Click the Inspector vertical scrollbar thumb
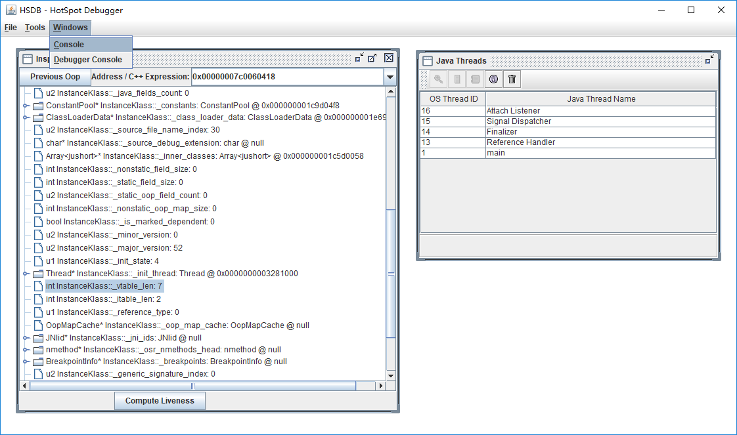Screen dimensions: 737x435 click(391, 274)
